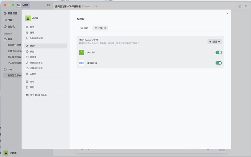Click the 发现报告 server logo

(81, 63)
